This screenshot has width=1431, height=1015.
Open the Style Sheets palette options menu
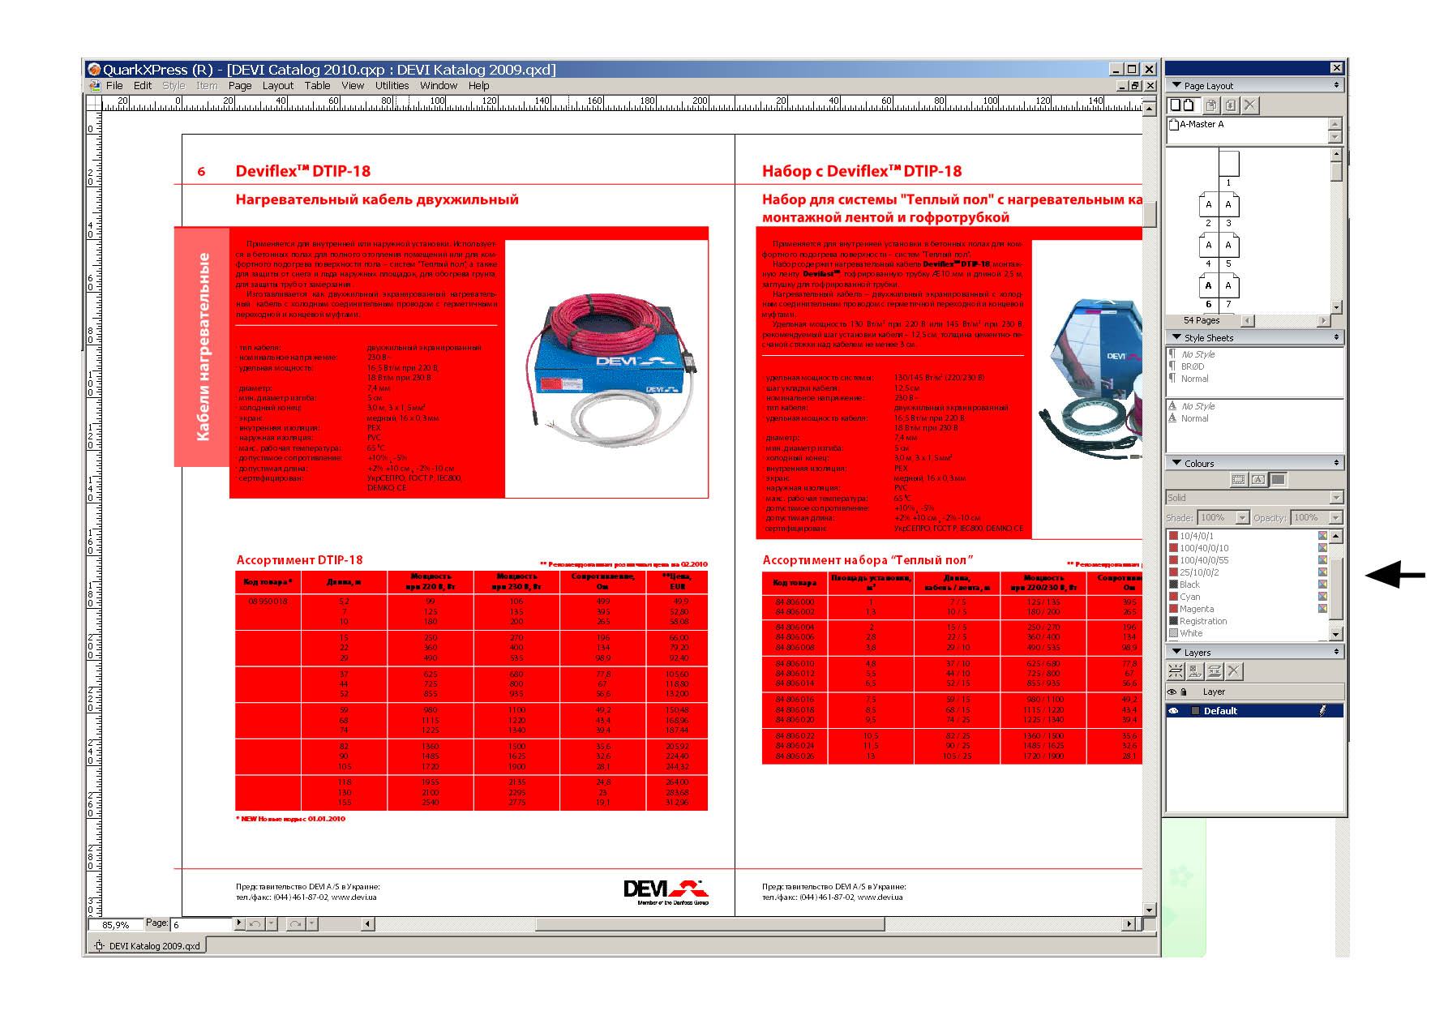point(1336,337)
